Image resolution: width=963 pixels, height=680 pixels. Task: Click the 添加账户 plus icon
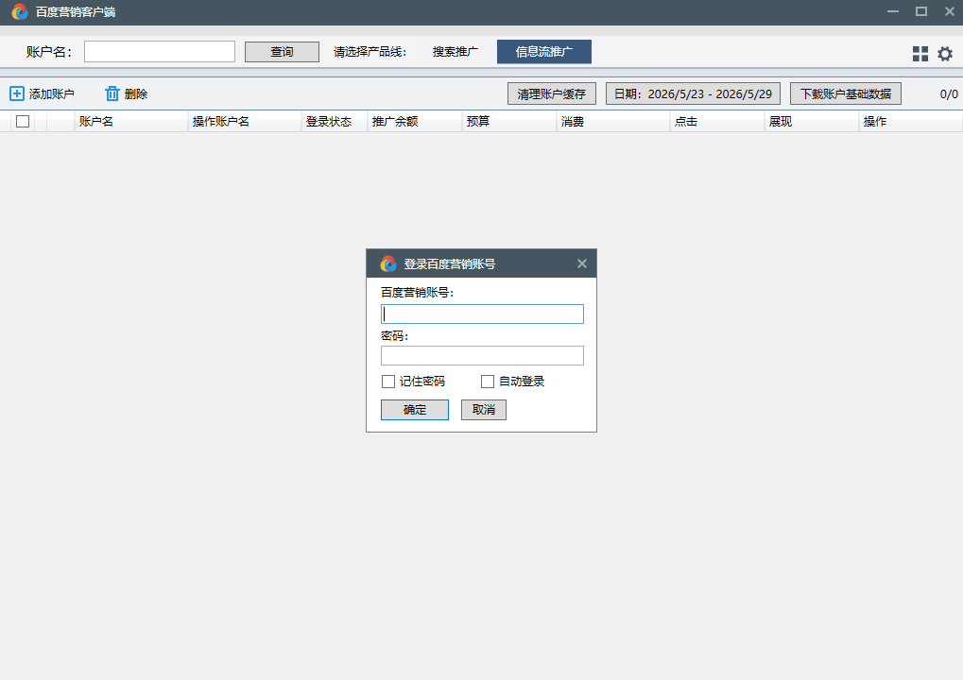pyautogui.click(x=17, y=93)
